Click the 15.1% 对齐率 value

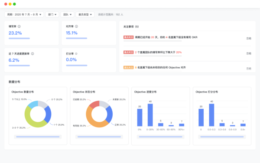(x=71, y=33)
